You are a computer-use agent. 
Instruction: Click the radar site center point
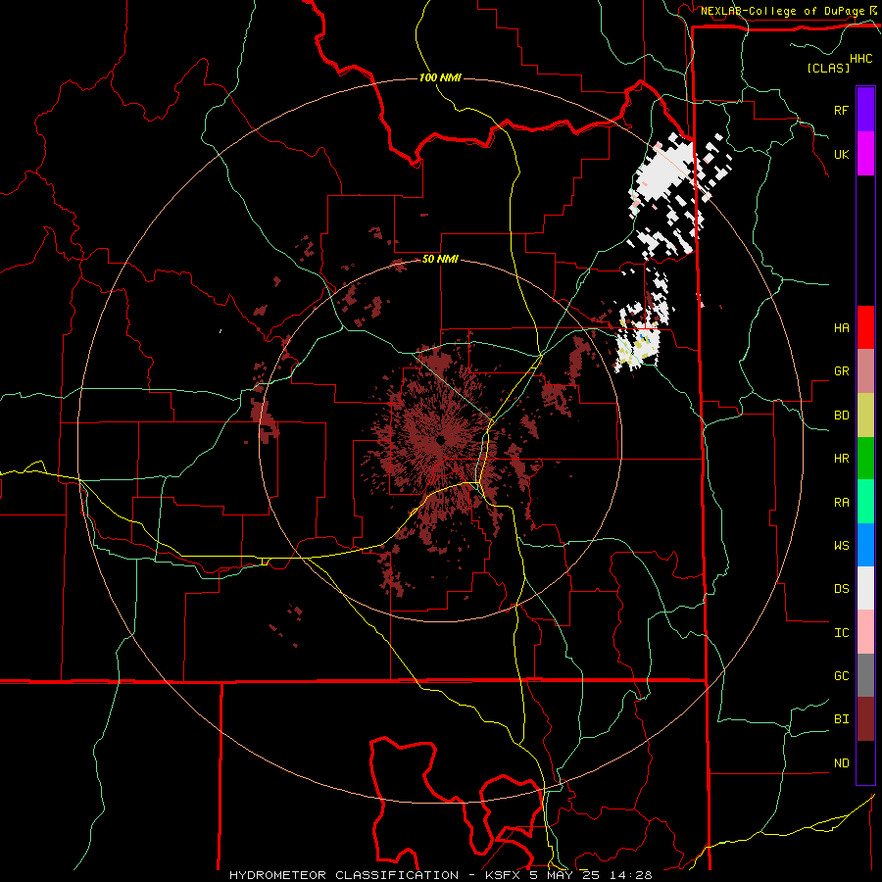click(440, 440)
